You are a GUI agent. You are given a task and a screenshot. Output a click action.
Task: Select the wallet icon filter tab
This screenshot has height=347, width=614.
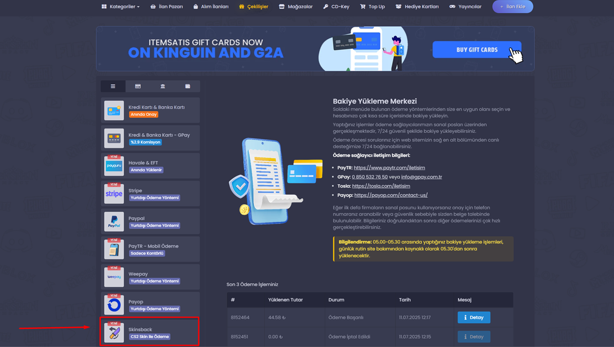pos(188,86)
